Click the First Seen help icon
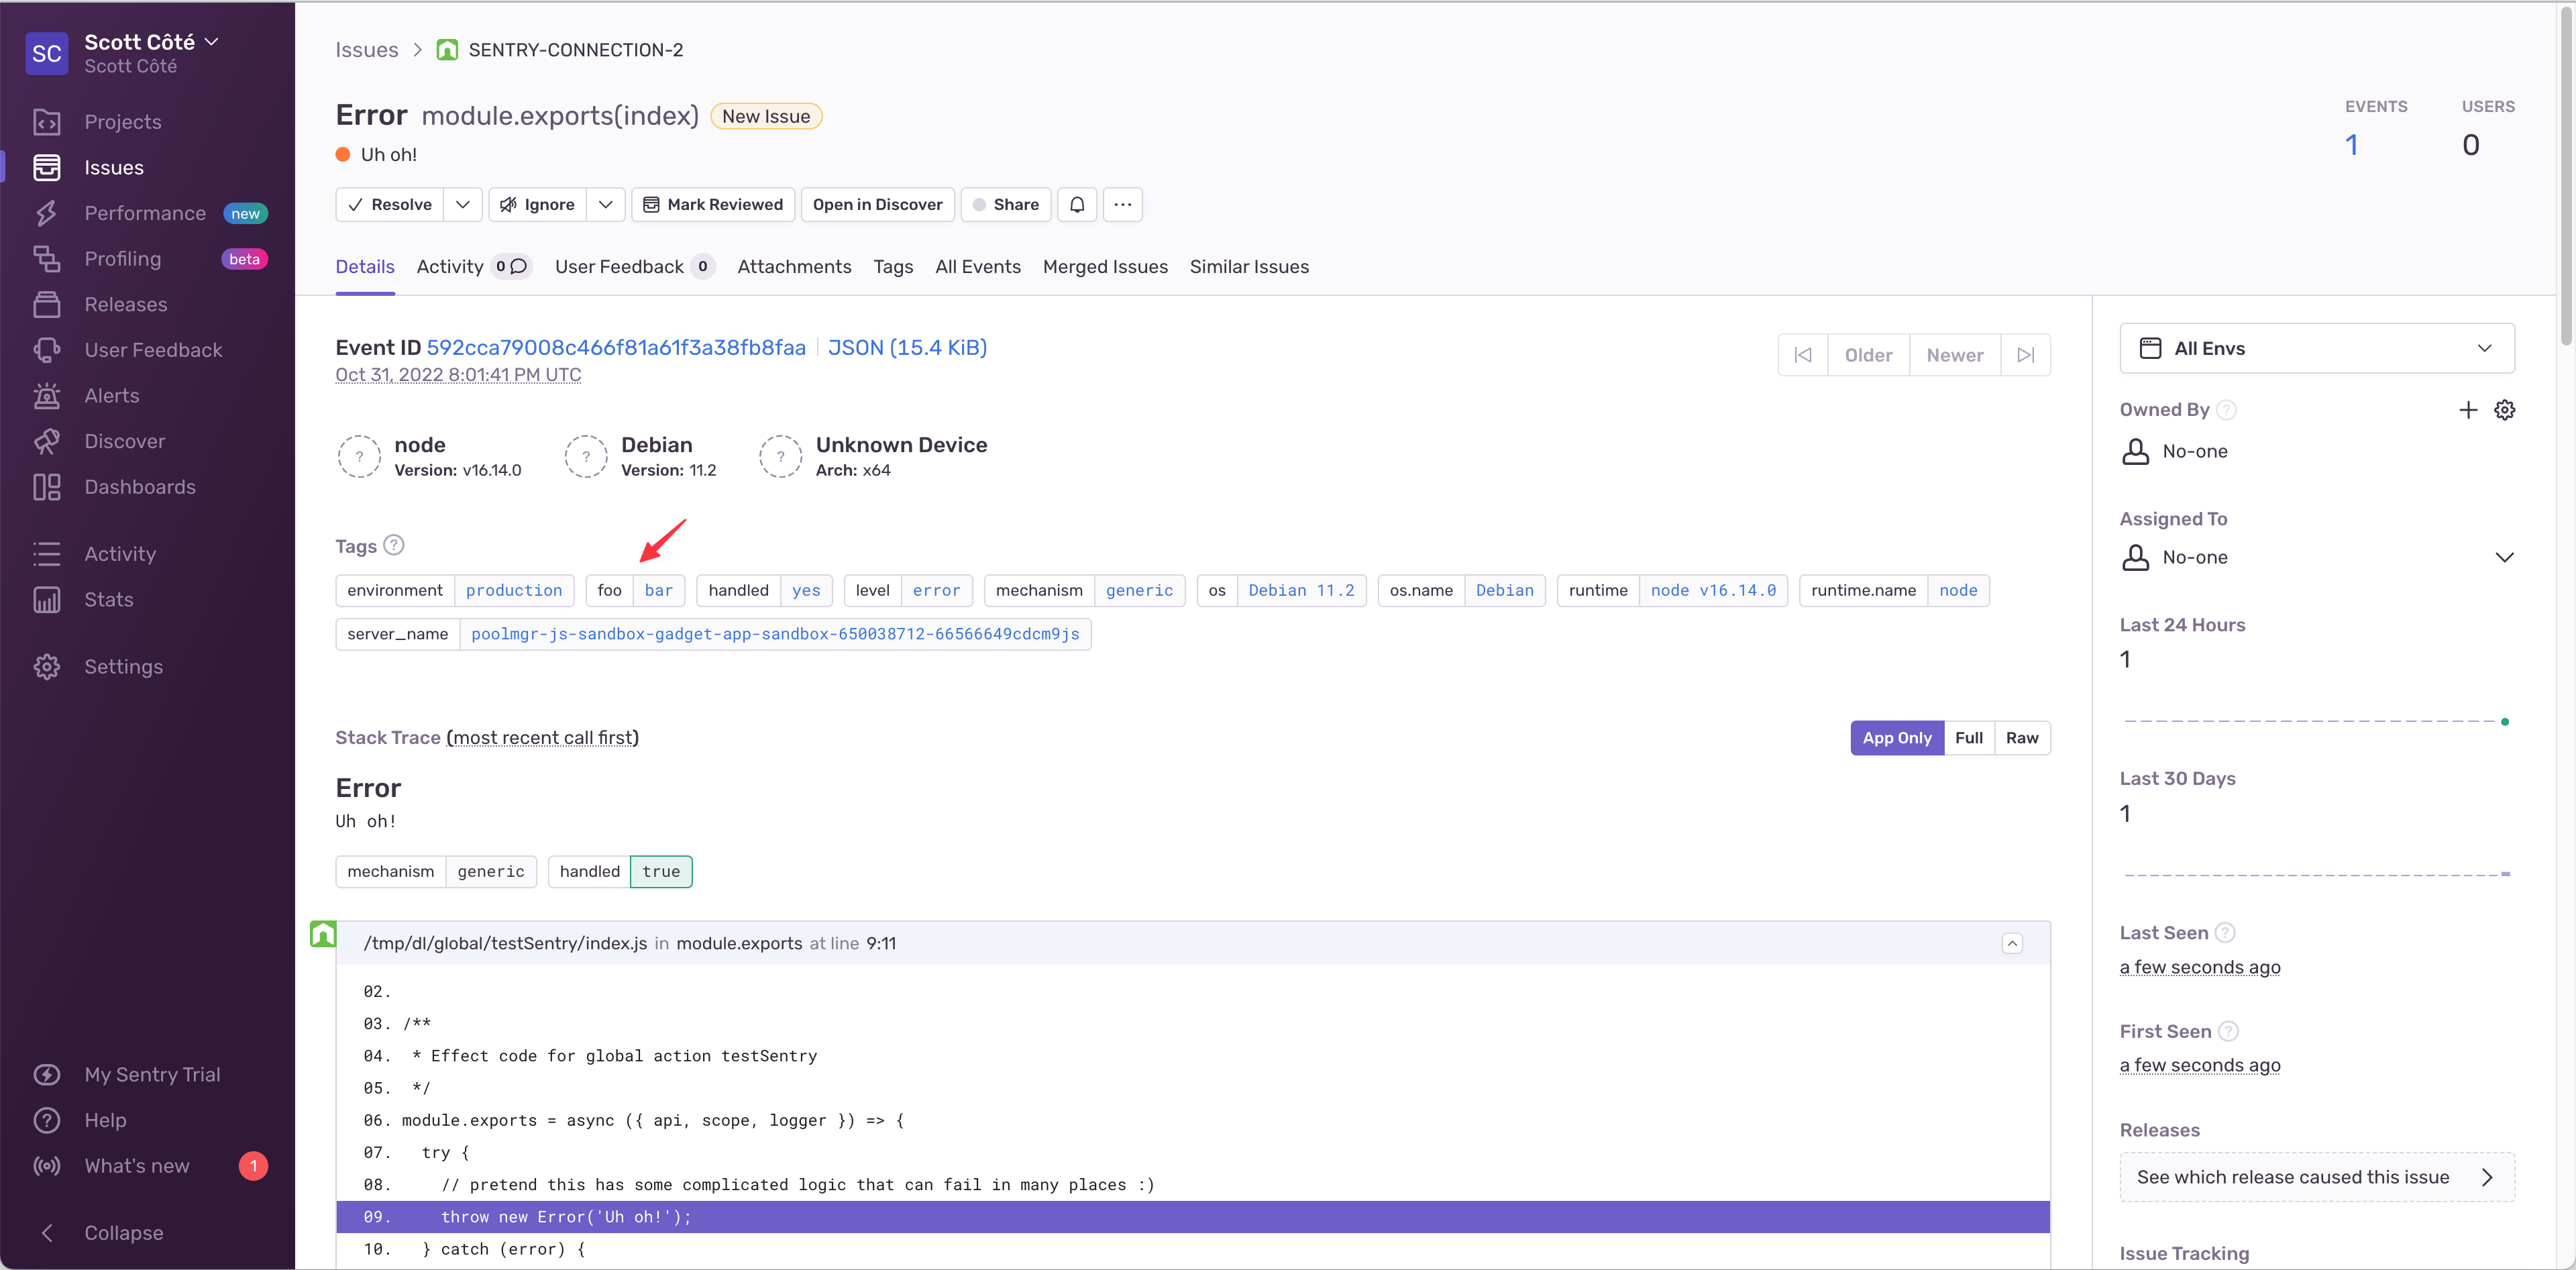The height and width of the screenshot is (1270, 2576). coord(2228,1031)
